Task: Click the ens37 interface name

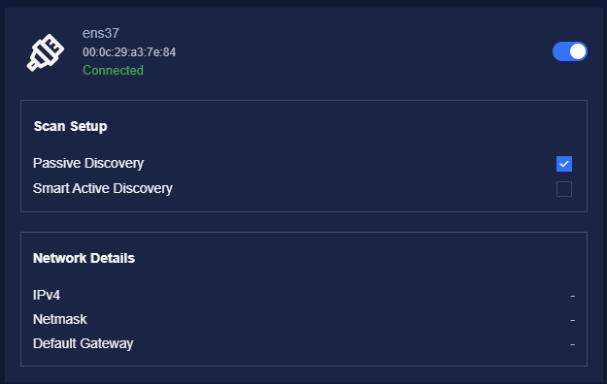Action: (x=101, y=33)
